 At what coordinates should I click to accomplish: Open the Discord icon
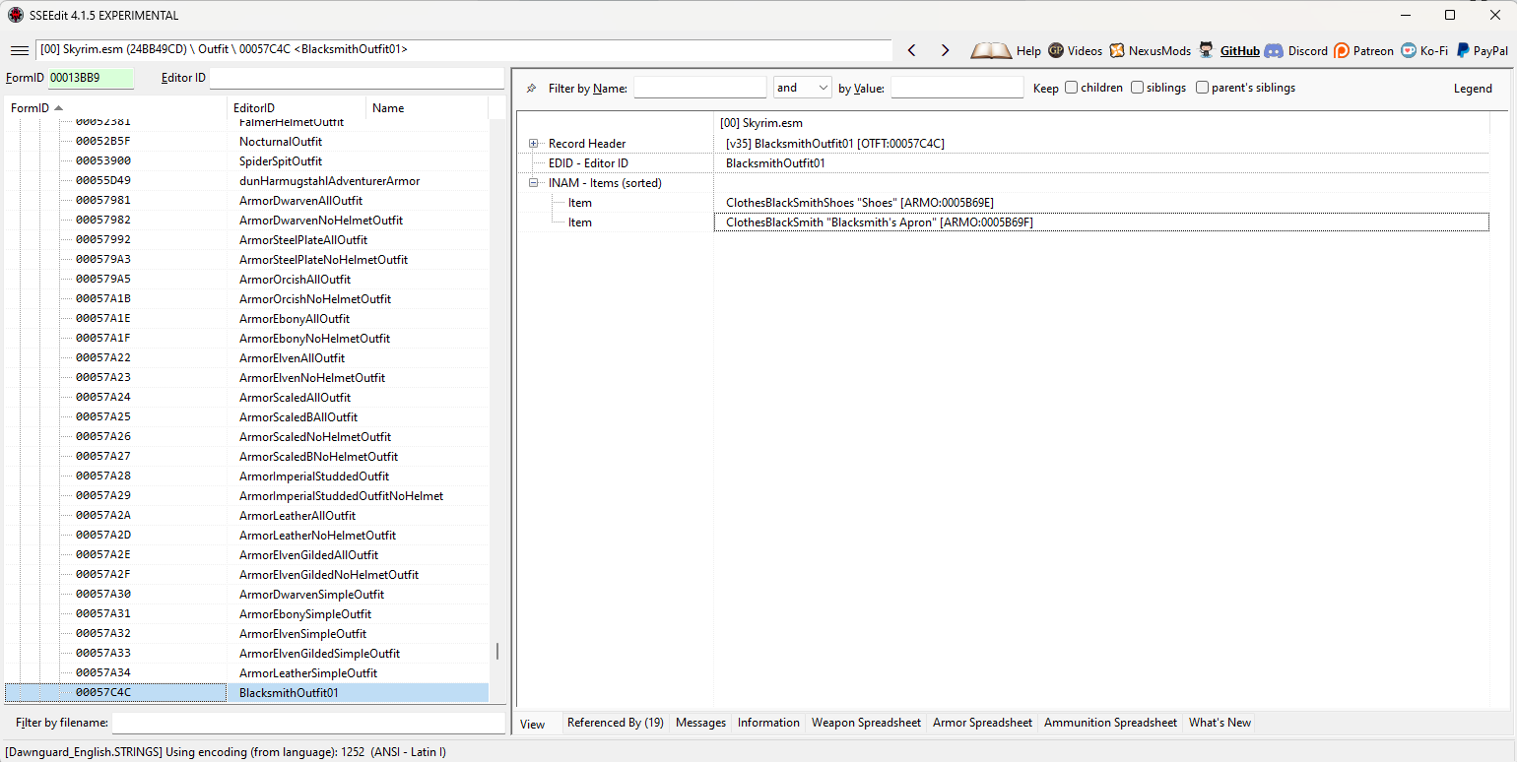click(1274, 50)
